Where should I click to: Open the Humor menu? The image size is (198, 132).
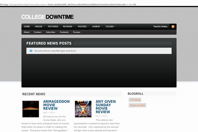[96, 26]
